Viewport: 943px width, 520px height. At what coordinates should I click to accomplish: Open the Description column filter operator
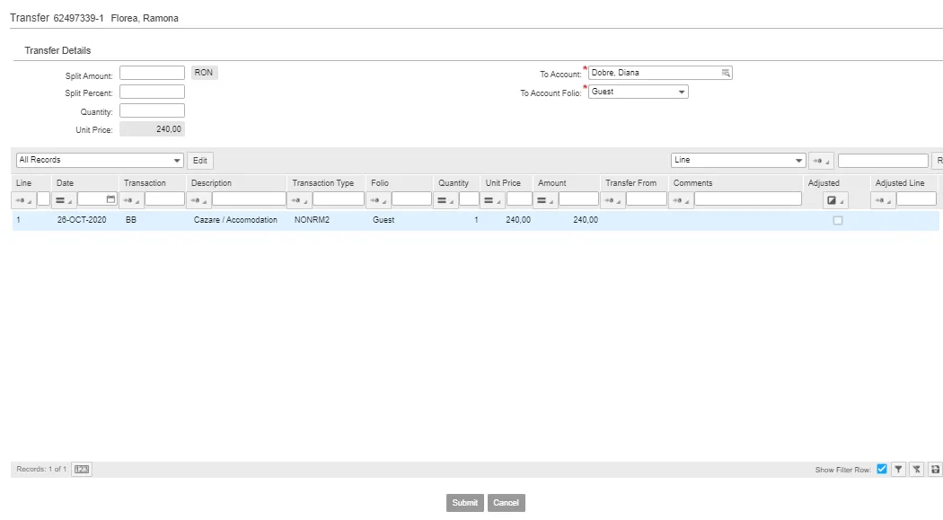198,200
